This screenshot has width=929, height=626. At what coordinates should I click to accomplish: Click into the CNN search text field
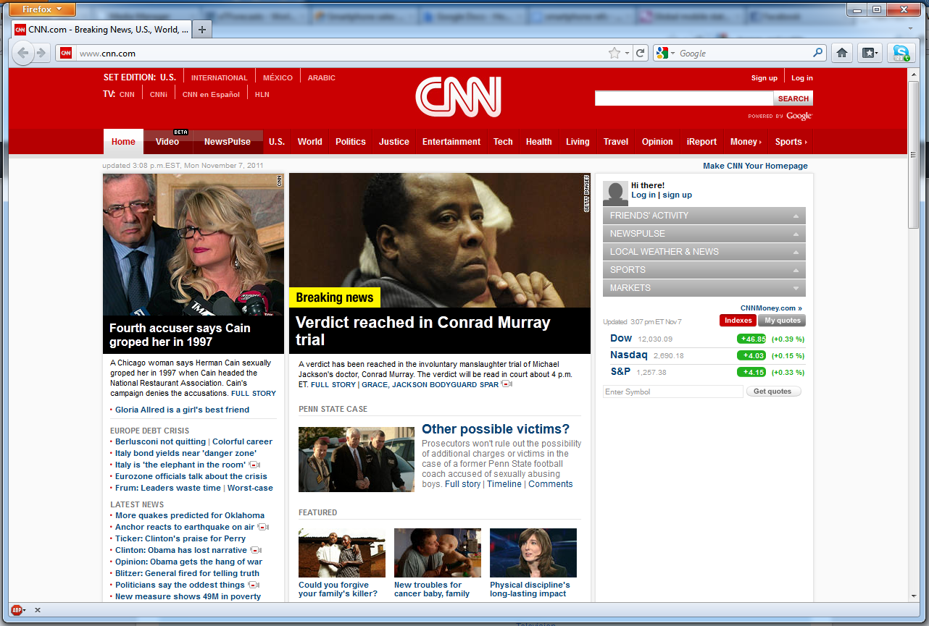[684, 98]
